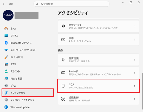Image resolution: width=143 pixels, height=112 pixels.
Task: Click the 設定の検索 search field
Action: click(71, 4)
